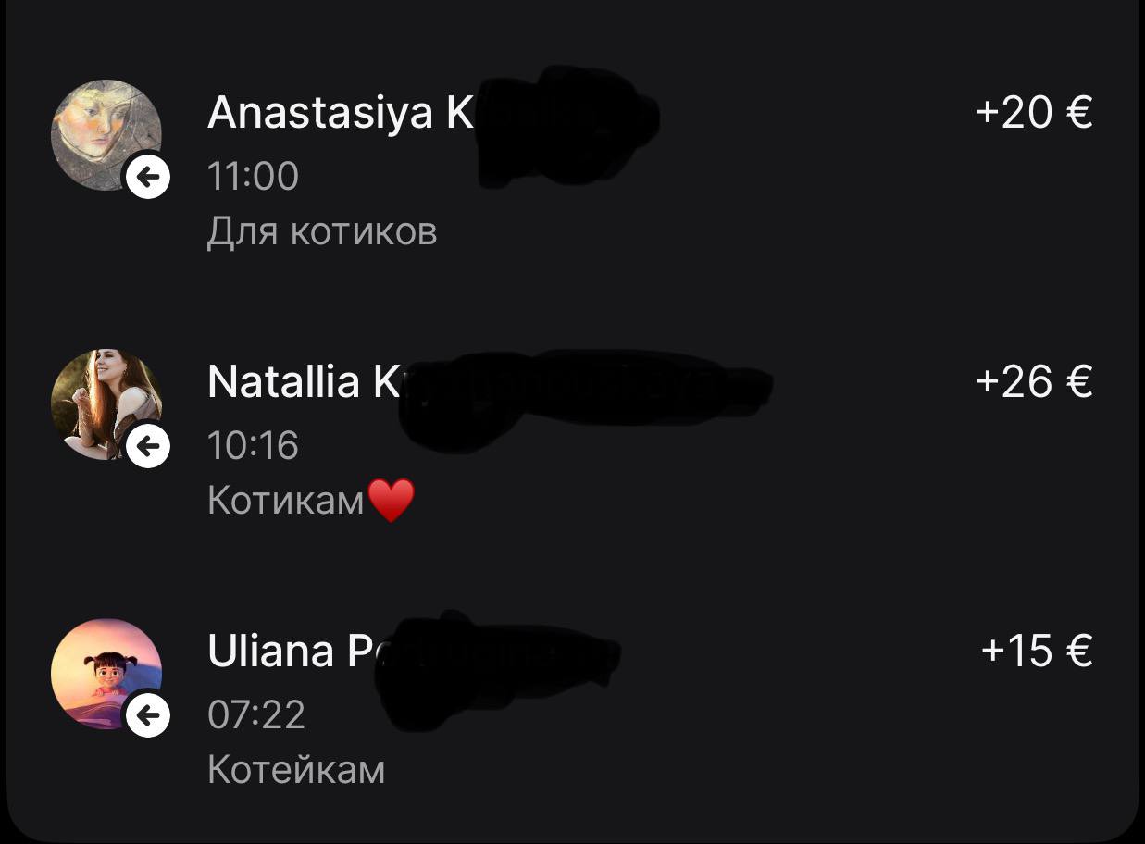Click incoming arrow badge on Uliana's avatar
1145x844 pixels.
(148, 715)
